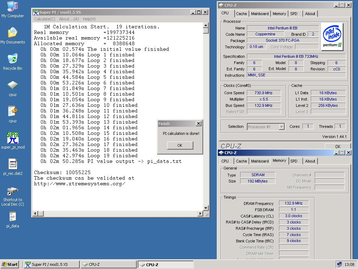
Task: Open the Start menu
Action: (9, 264)
